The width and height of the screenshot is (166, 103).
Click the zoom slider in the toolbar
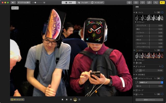coord(39,3)
